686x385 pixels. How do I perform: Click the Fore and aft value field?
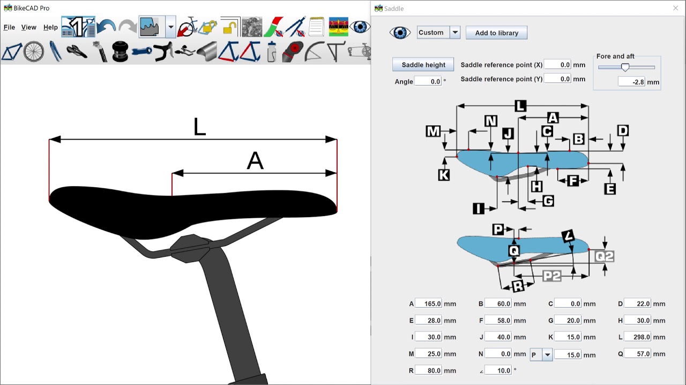click(x=631, y=82)
